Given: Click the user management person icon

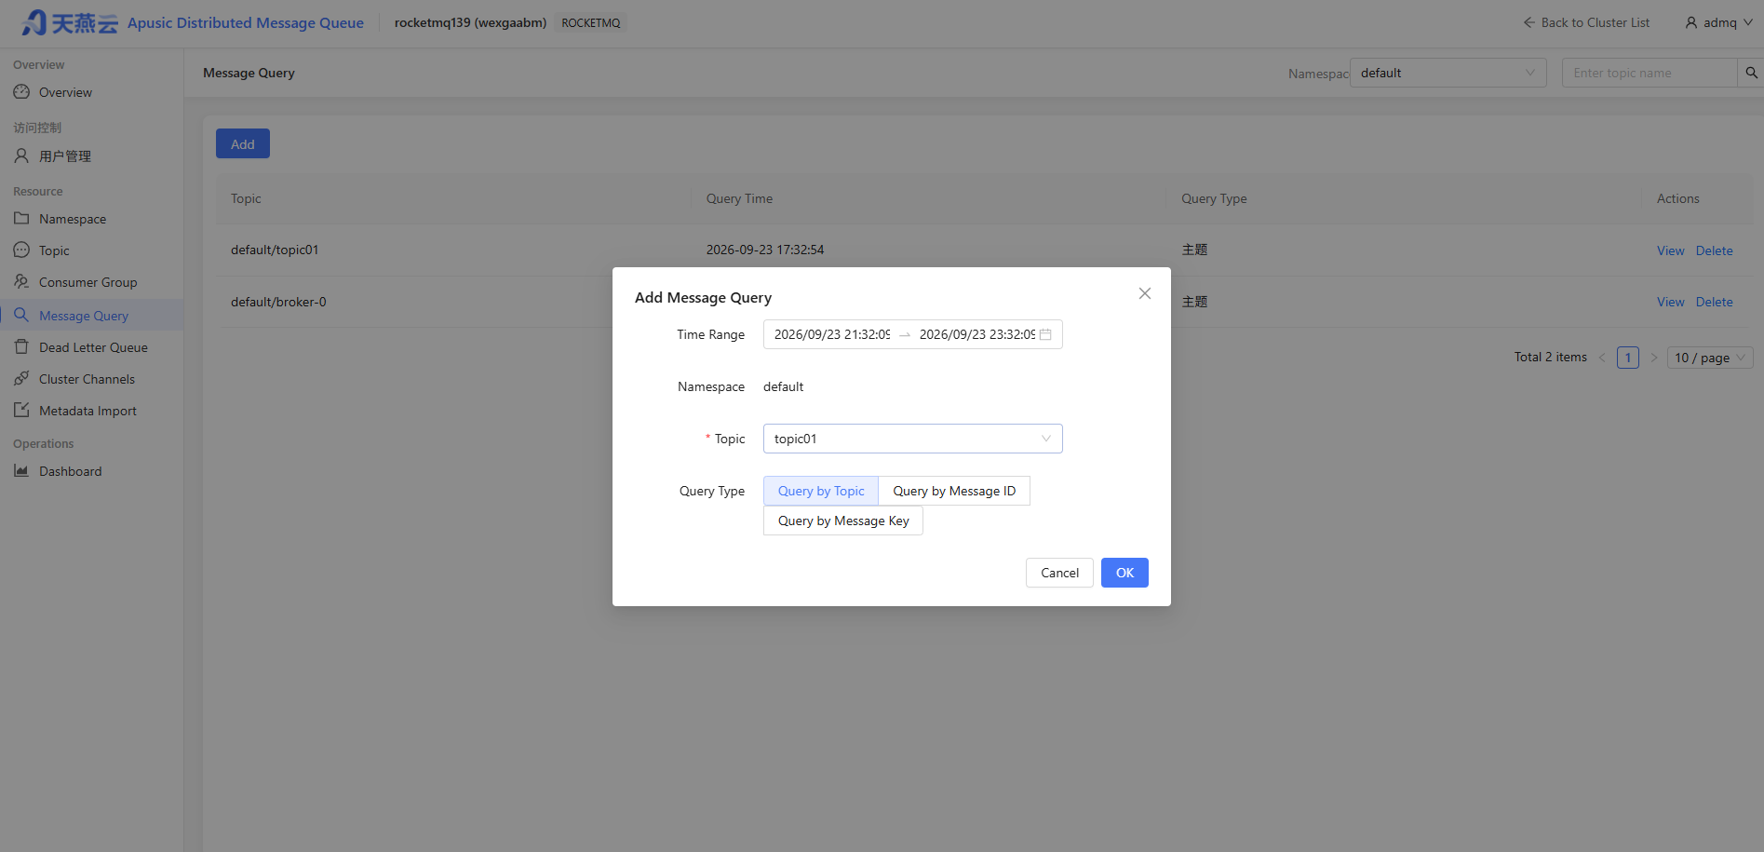Looking at the screenshot, I should point(21,156).
